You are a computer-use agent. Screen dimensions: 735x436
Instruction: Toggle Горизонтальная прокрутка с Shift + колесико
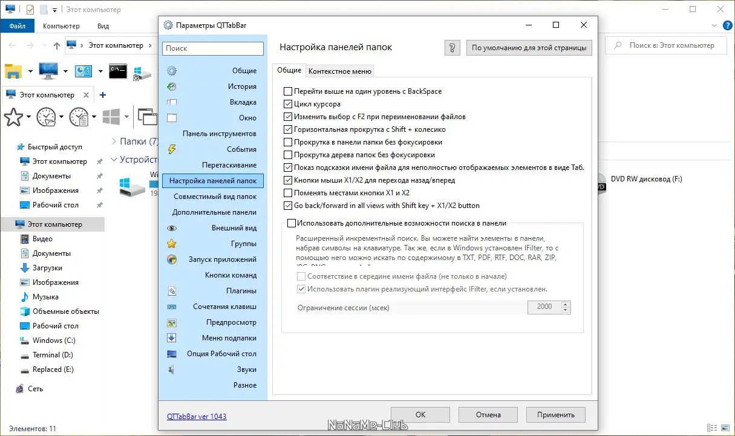click(x=288, y=129)
